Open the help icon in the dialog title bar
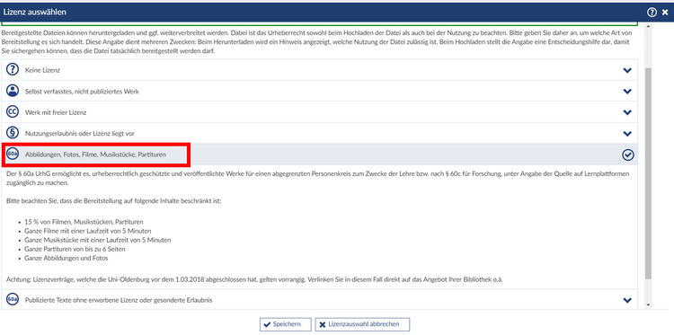Image resolution: width=674 pixels, height=335 pixels. [652, 13]
